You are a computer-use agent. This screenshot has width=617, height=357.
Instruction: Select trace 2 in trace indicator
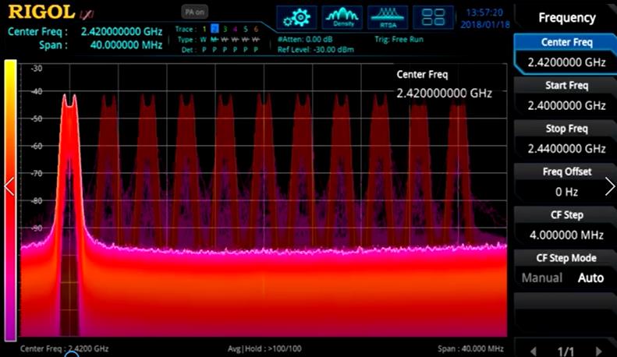[215, 29]
